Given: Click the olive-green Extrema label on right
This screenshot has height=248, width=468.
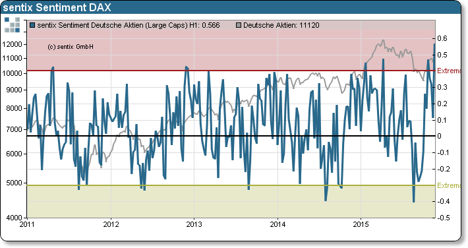Looking at the screenshot, I should pos(449,185).
